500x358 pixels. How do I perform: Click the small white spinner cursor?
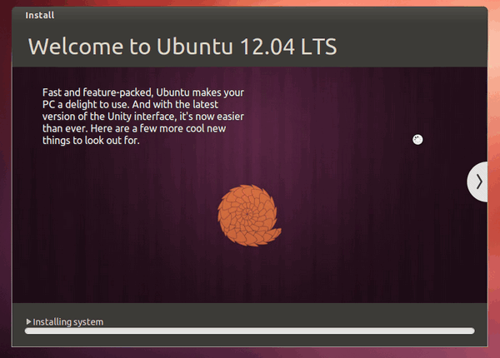[x=418, y=139]
